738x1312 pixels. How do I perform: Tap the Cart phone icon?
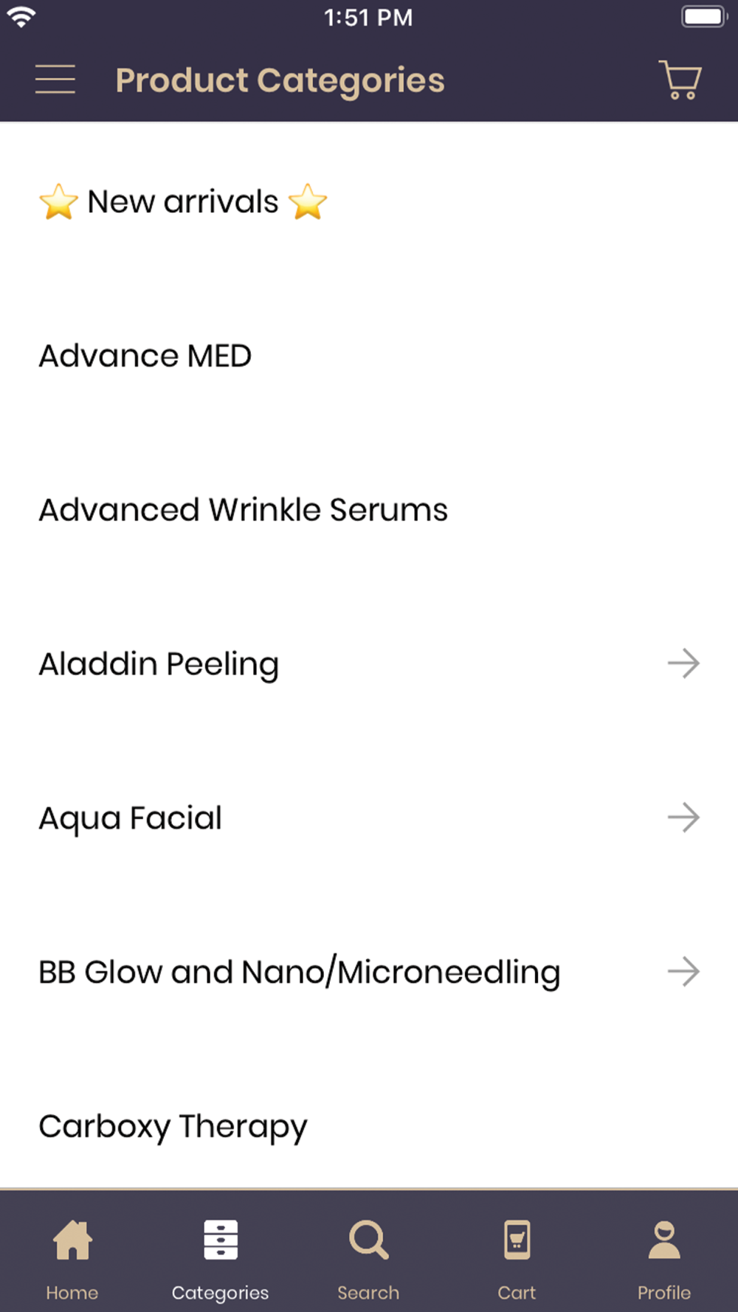517,1240
